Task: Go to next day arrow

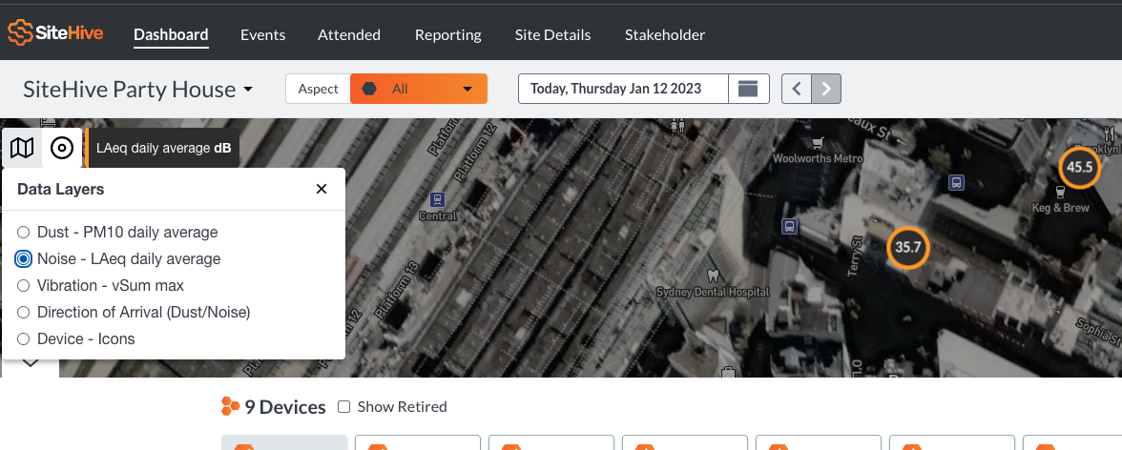Action: [826, 89]
